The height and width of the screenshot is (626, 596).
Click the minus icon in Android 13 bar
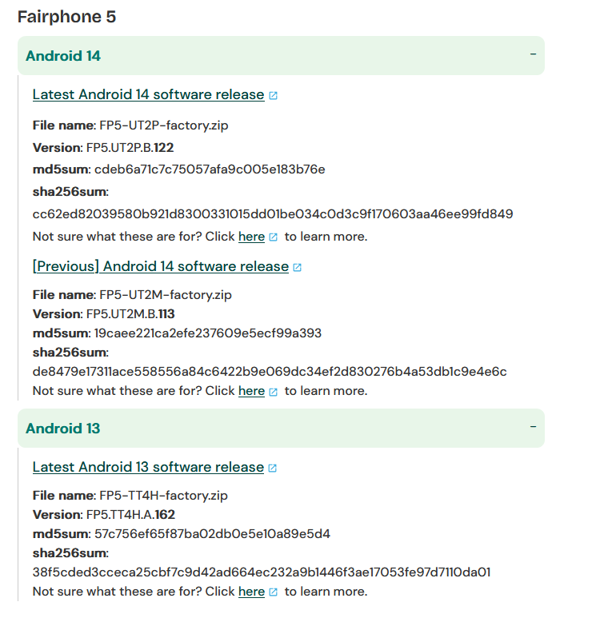tap(533, 427)
